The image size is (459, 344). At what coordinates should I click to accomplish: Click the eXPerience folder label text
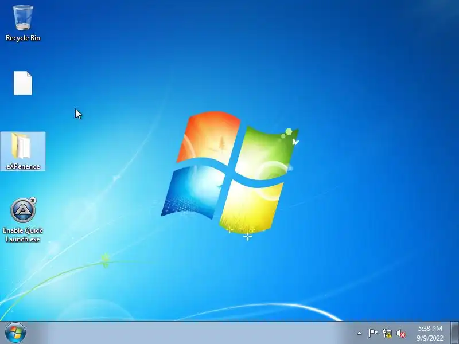23,166
